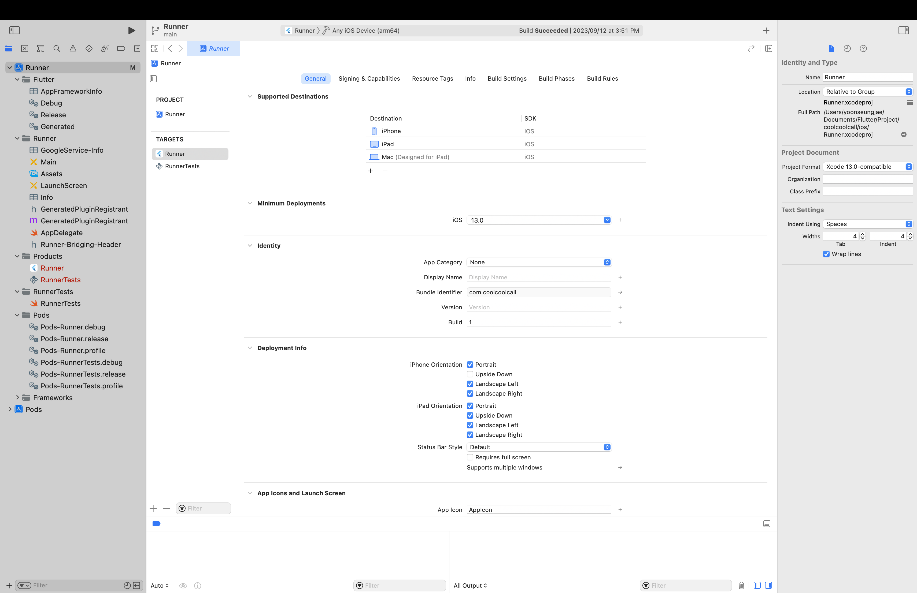
Task: Open the Test navigator diamond icon
Action: (89, 48)
